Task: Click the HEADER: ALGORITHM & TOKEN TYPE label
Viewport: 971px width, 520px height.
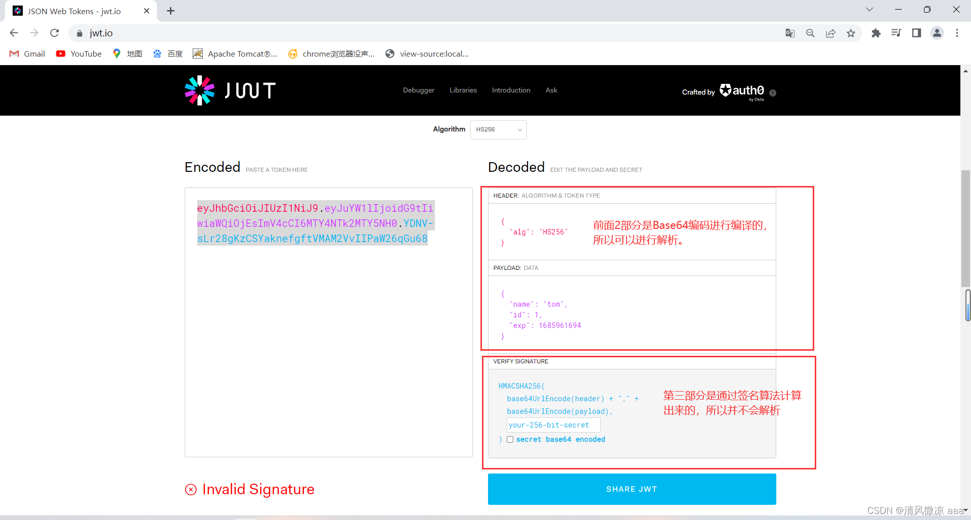Action: tap(547, 196)
